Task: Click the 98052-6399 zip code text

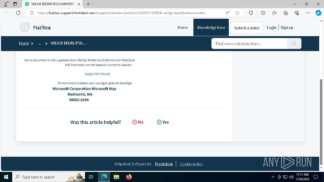Action: (79, 100)
